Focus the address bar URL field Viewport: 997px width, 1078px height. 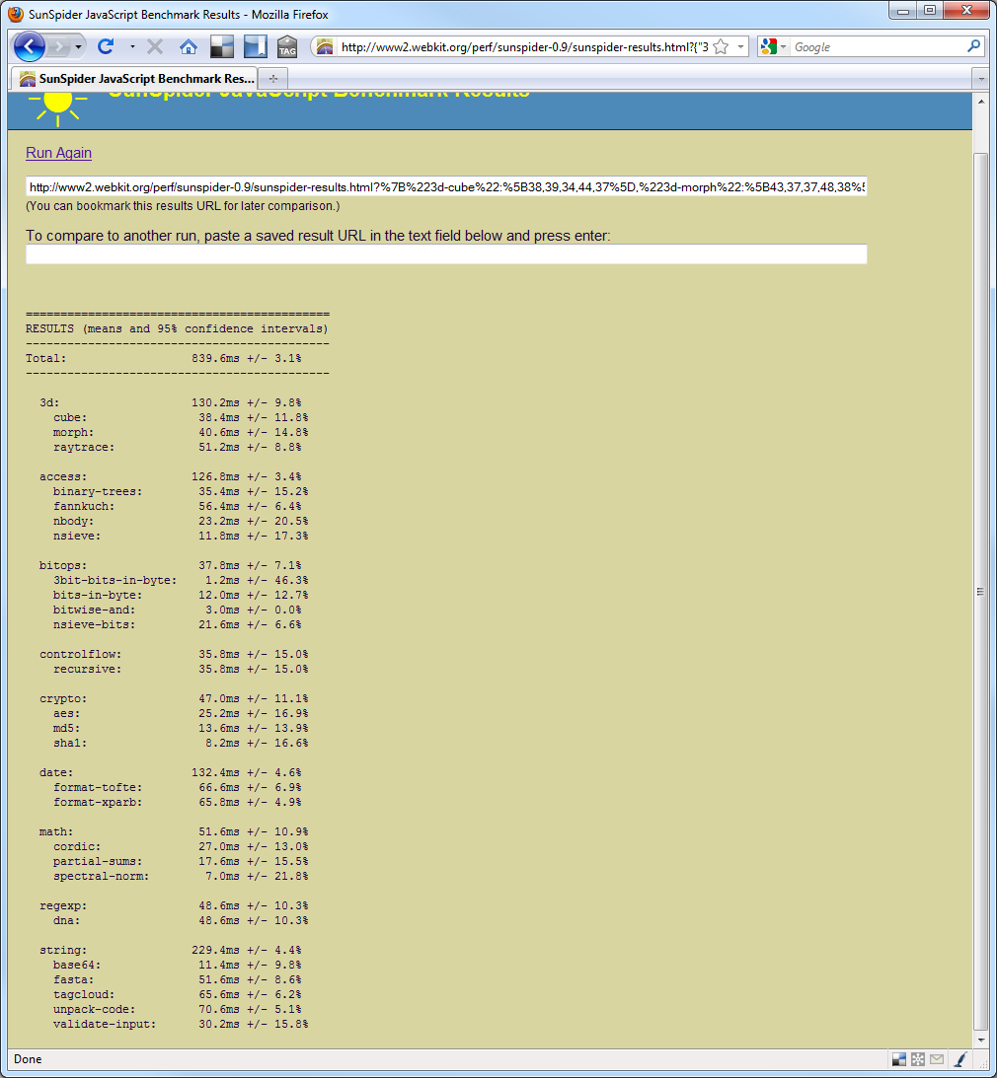click(x=524, y=46)
